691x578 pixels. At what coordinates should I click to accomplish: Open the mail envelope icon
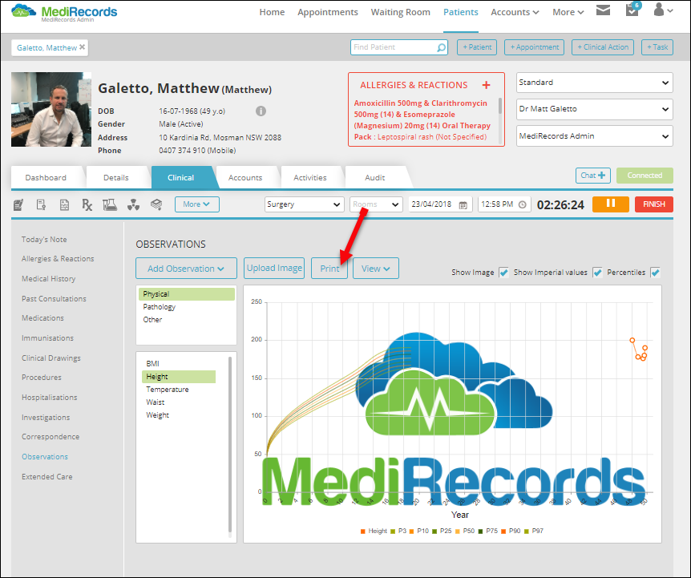pos(603,10)
